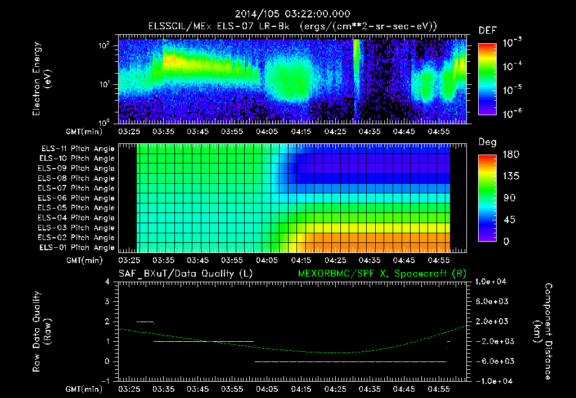Select the 'ELS-02 Pitch Angle' row label

point(76,238)
